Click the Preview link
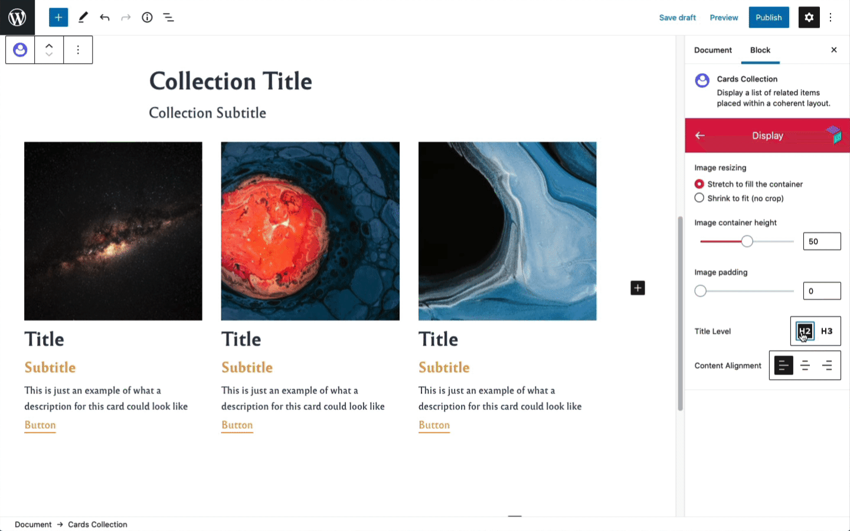850x531 pixels. point(724,17)
